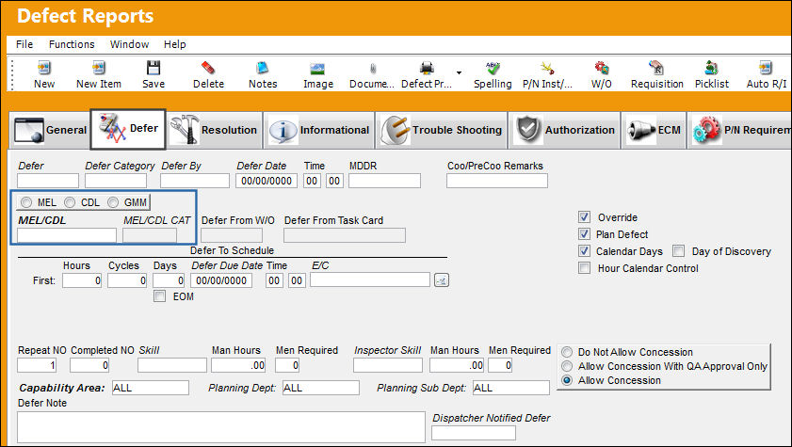The width and height of the screenshot is (792, 447).
Task: Click the New Item toolbar icon
Action: click(x=99, y=68)
